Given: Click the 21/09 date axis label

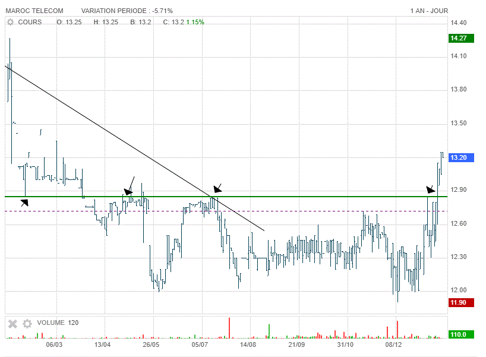Looking at the screenshot, I should coord(296,345).
